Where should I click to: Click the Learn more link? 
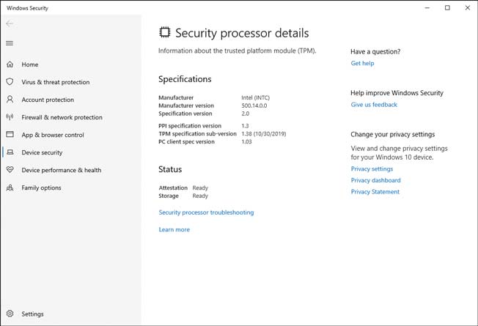(x=174, y=229)
